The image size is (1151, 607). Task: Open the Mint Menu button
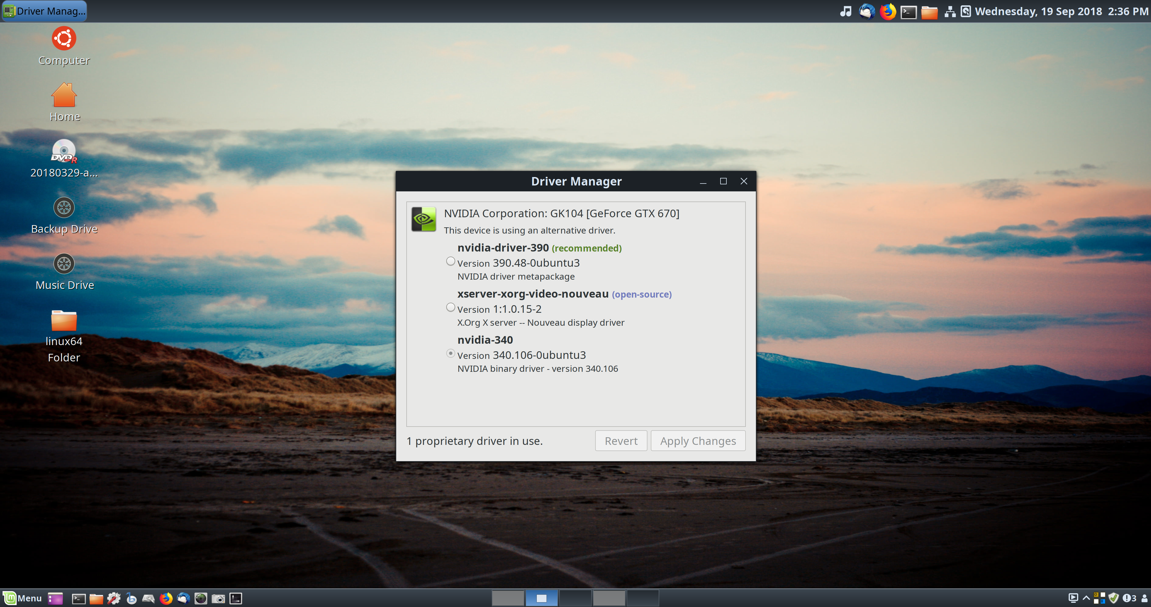[x=22, y=598]
